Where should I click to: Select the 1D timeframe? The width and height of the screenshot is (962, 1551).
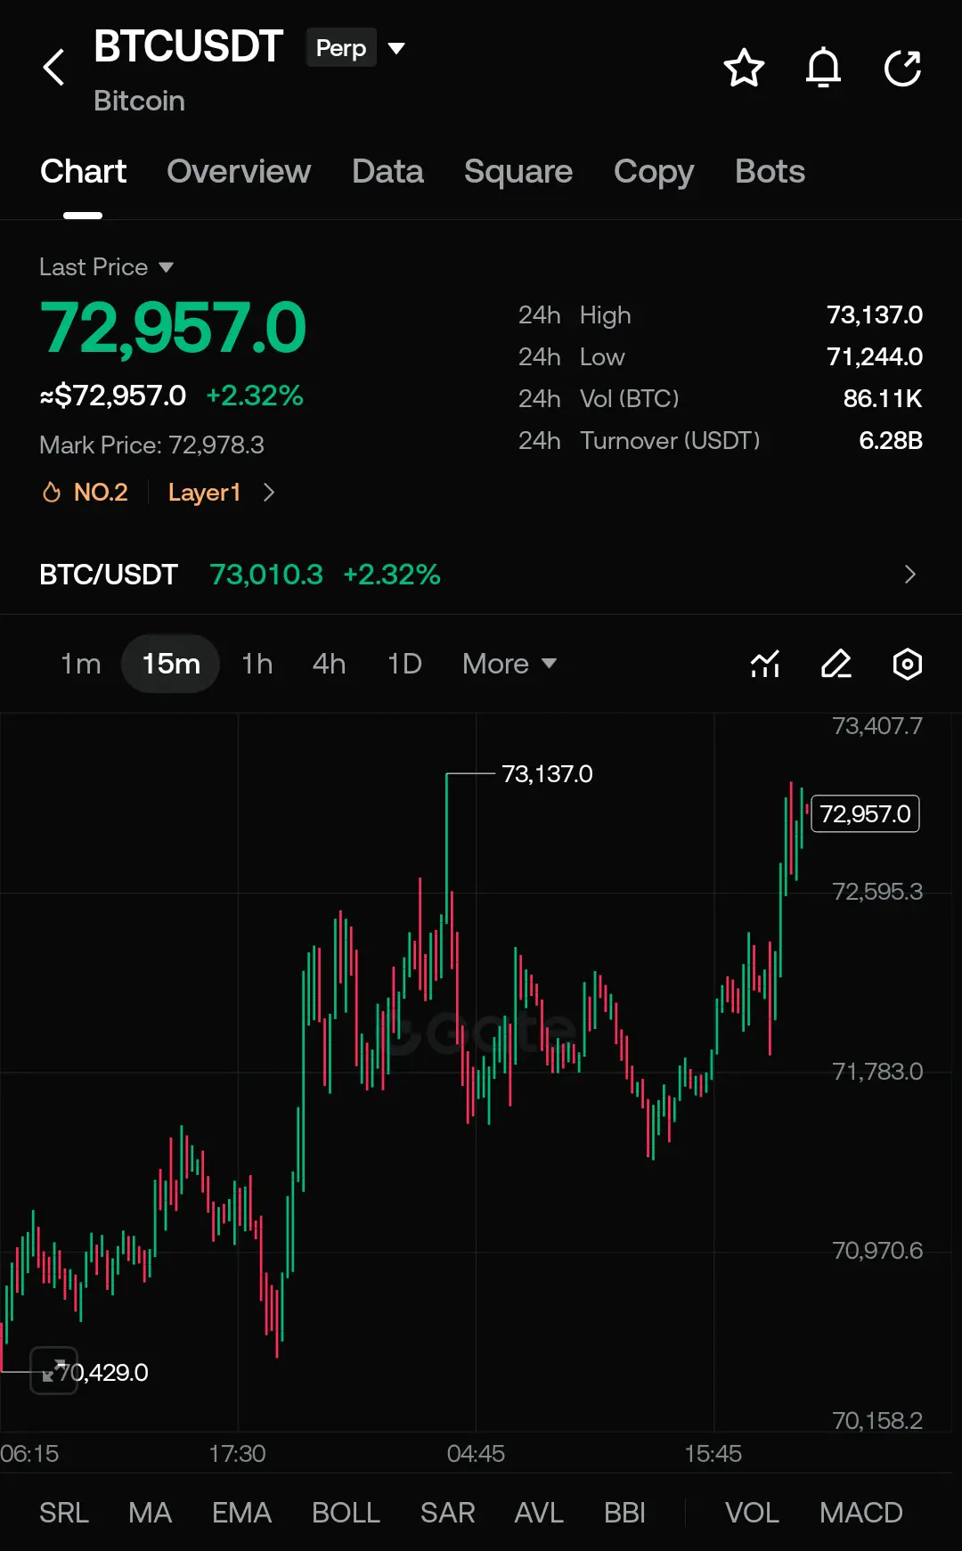coord(404,664)
